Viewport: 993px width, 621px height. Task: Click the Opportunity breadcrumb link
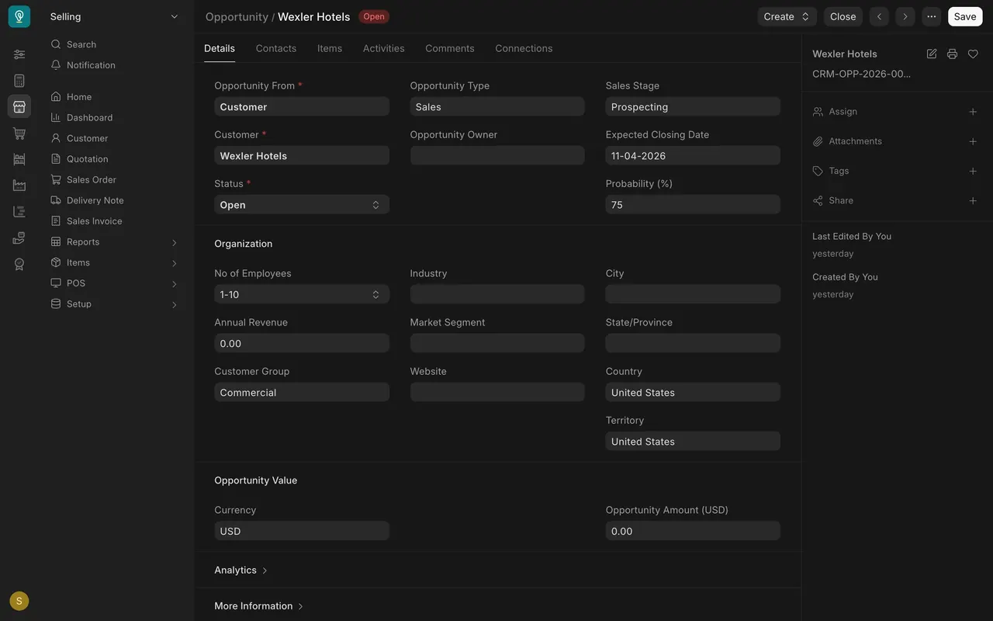(237, 16)
